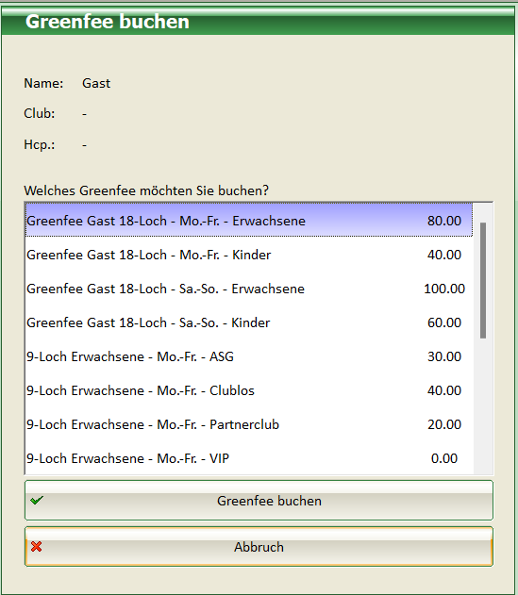The width and height of the screenshot is (518, 595).
Task: Choose Greenfee Gast 18-Loch Sa.-So. Erwachsene
Action: pyautogui.click(x=249, y=289)
